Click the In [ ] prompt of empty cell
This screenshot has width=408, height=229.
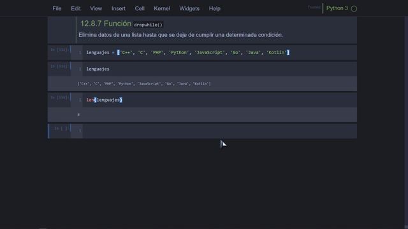[61, 128]
